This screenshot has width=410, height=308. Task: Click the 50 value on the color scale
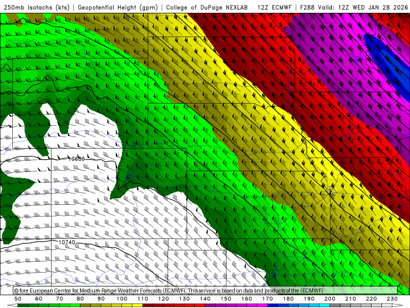coord(18,299)
